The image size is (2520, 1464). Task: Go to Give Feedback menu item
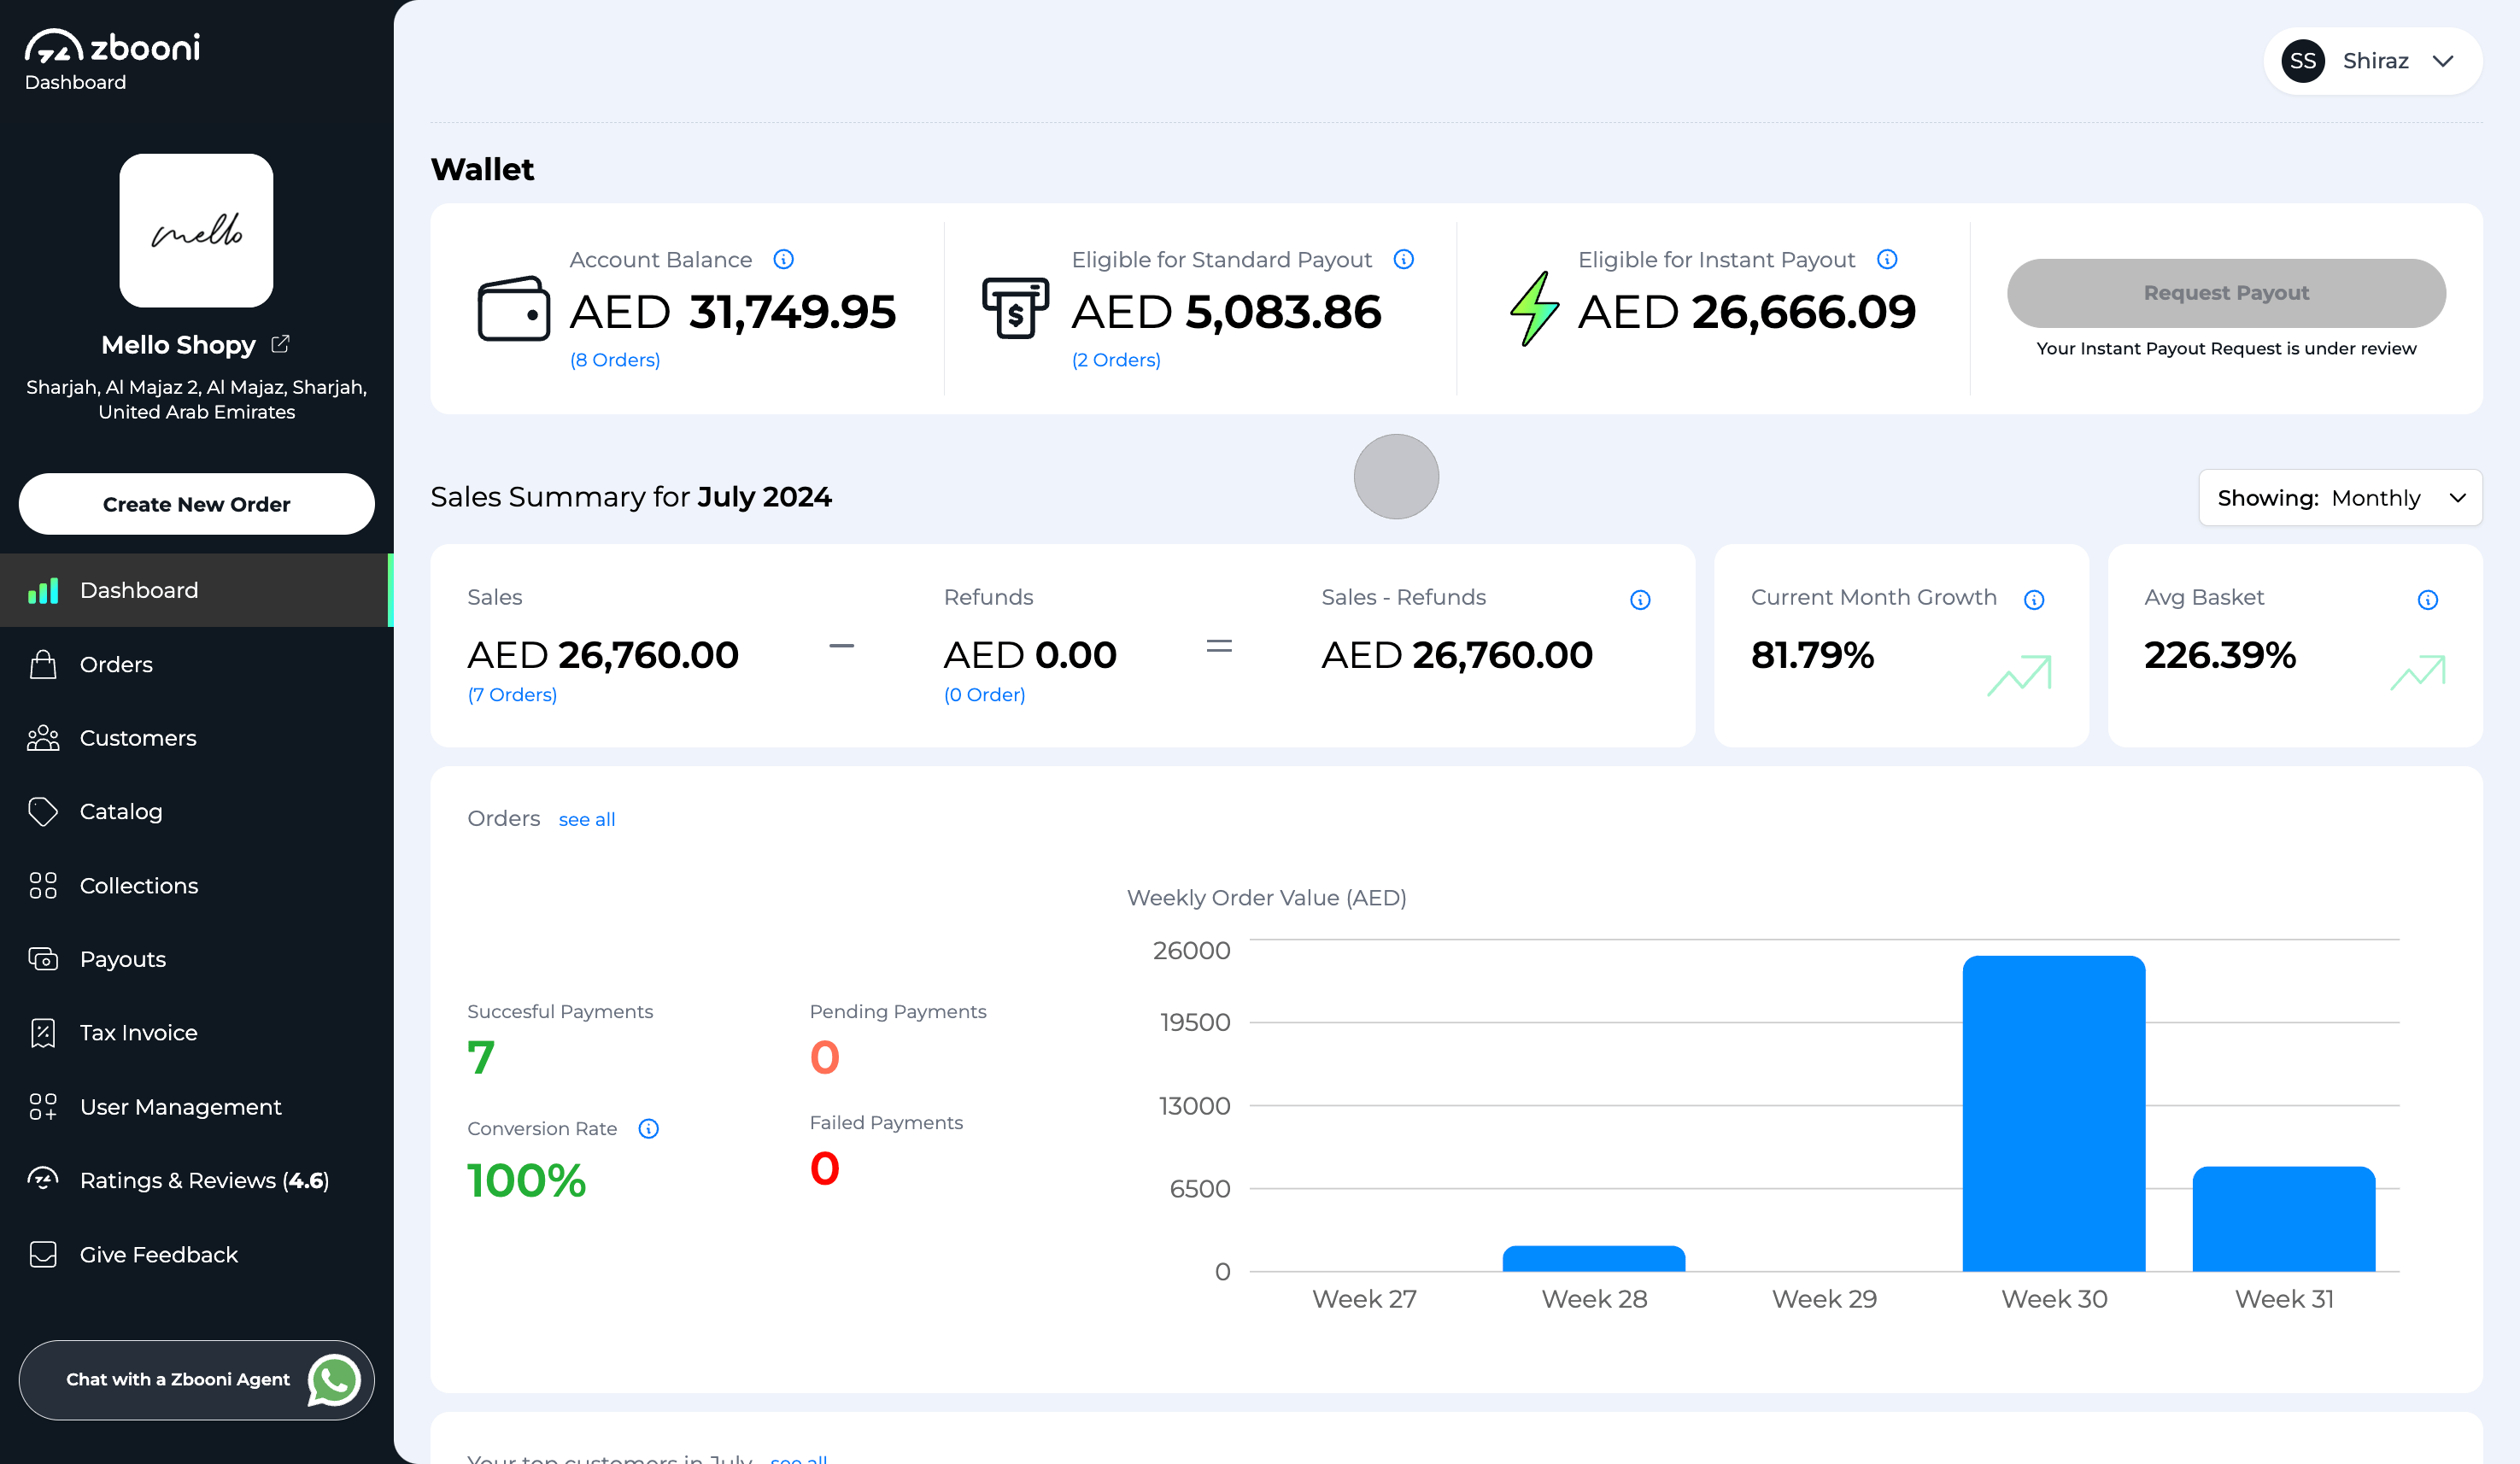196,1254
